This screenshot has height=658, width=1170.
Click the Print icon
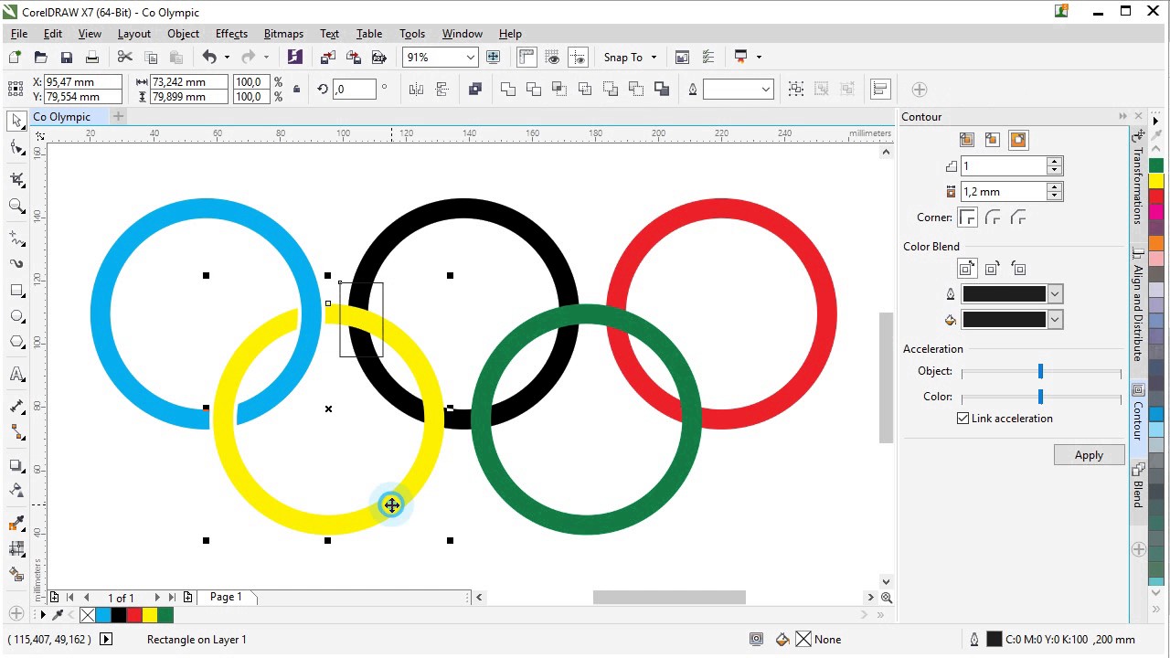tap(91, 58)
